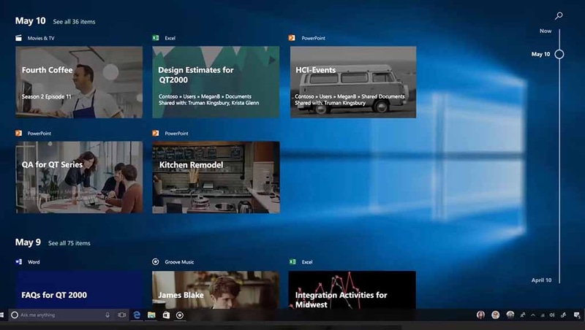
Task: Click the PowerPoint icon above HCI-Events
Action: 292,38
